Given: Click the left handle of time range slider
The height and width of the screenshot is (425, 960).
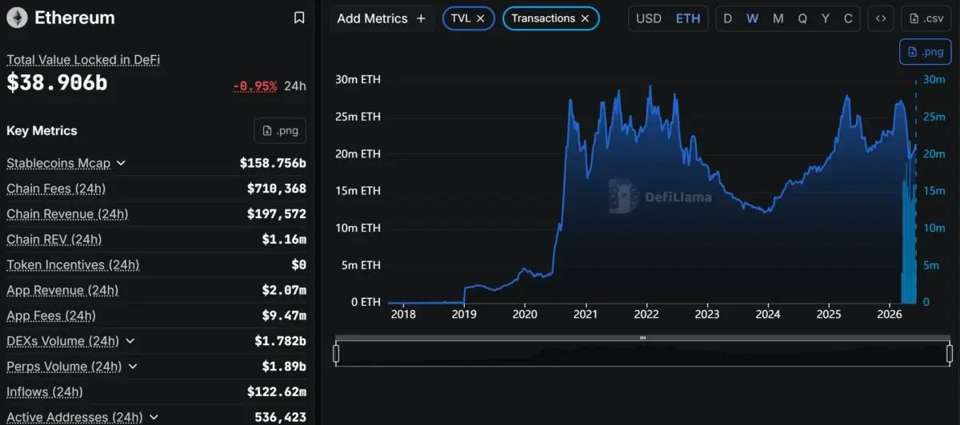Looking at the screenshot, I should (x=336, y=353).
